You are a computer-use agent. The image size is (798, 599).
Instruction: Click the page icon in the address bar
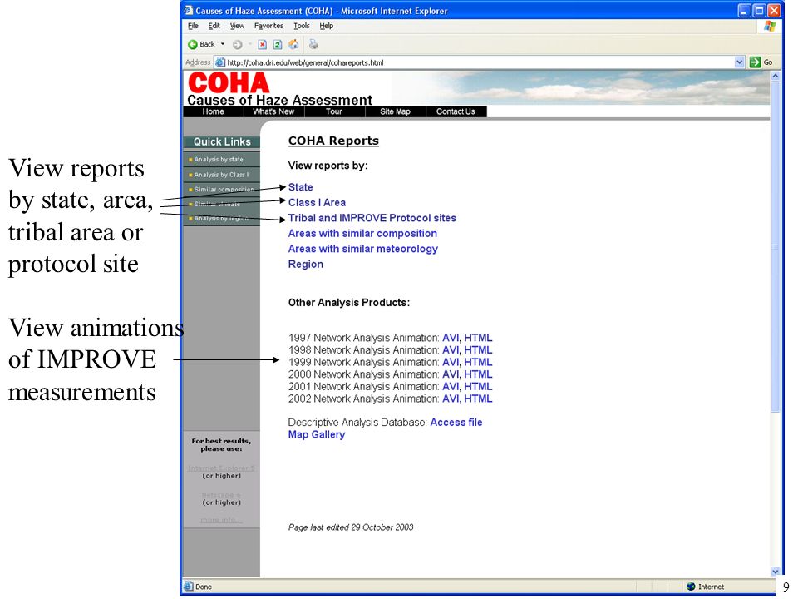tap(219, 62)
